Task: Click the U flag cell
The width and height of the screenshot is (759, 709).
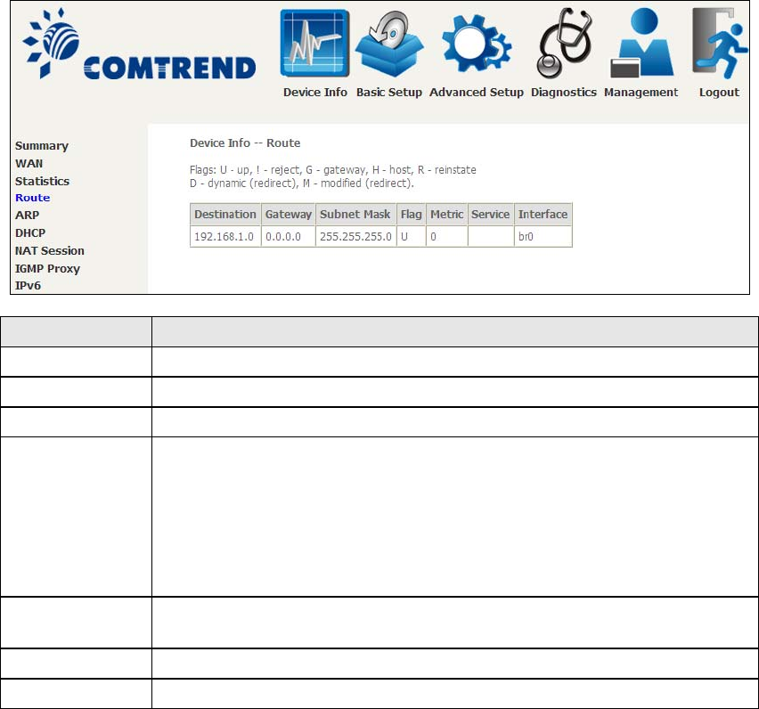Action: 411,237
